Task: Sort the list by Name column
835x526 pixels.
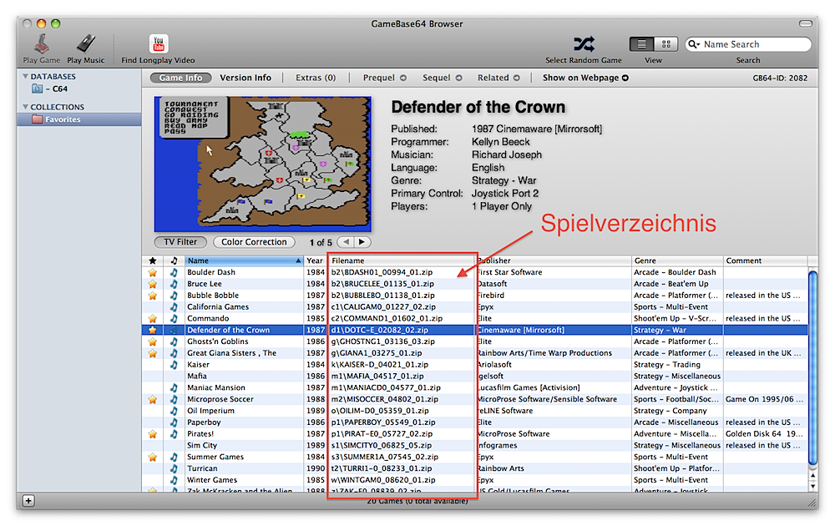Action: (244, 260)
